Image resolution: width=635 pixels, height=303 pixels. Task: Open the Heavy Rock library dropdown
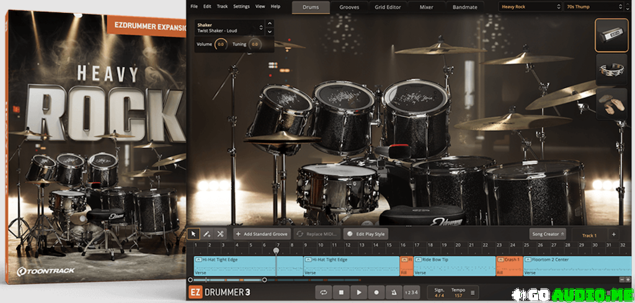pos(530,6)
